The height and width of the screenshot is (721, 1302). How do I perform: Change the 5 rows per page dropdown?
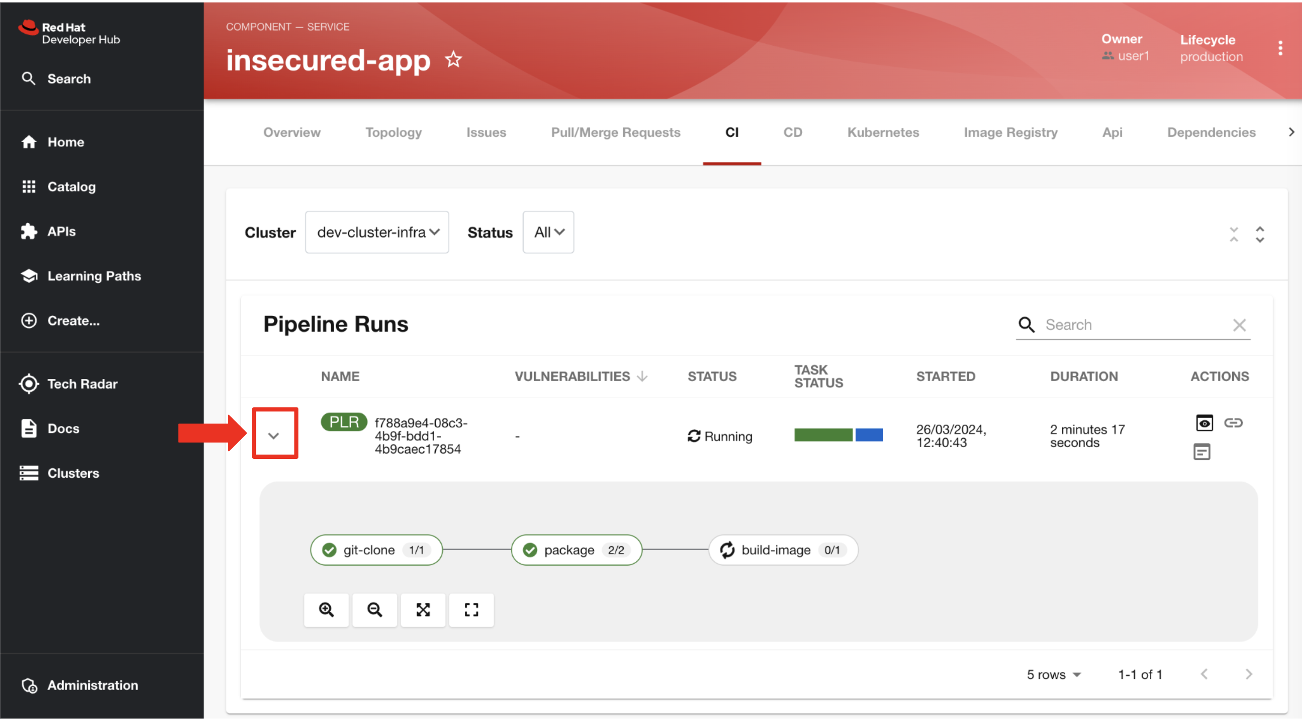(1053, 674)
